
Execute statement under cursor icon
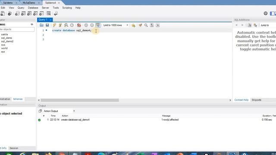pyautogui.click(x=60, y=25)
